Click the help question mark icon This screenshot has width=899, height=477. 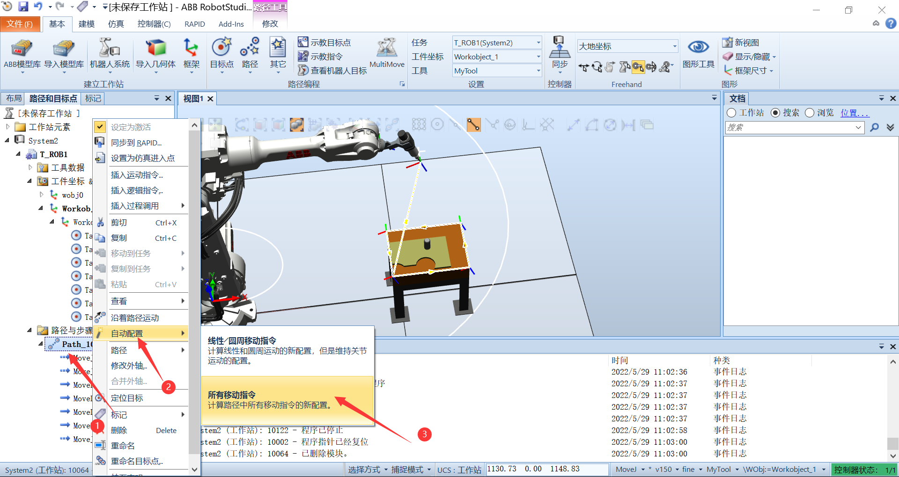(891, 23)
